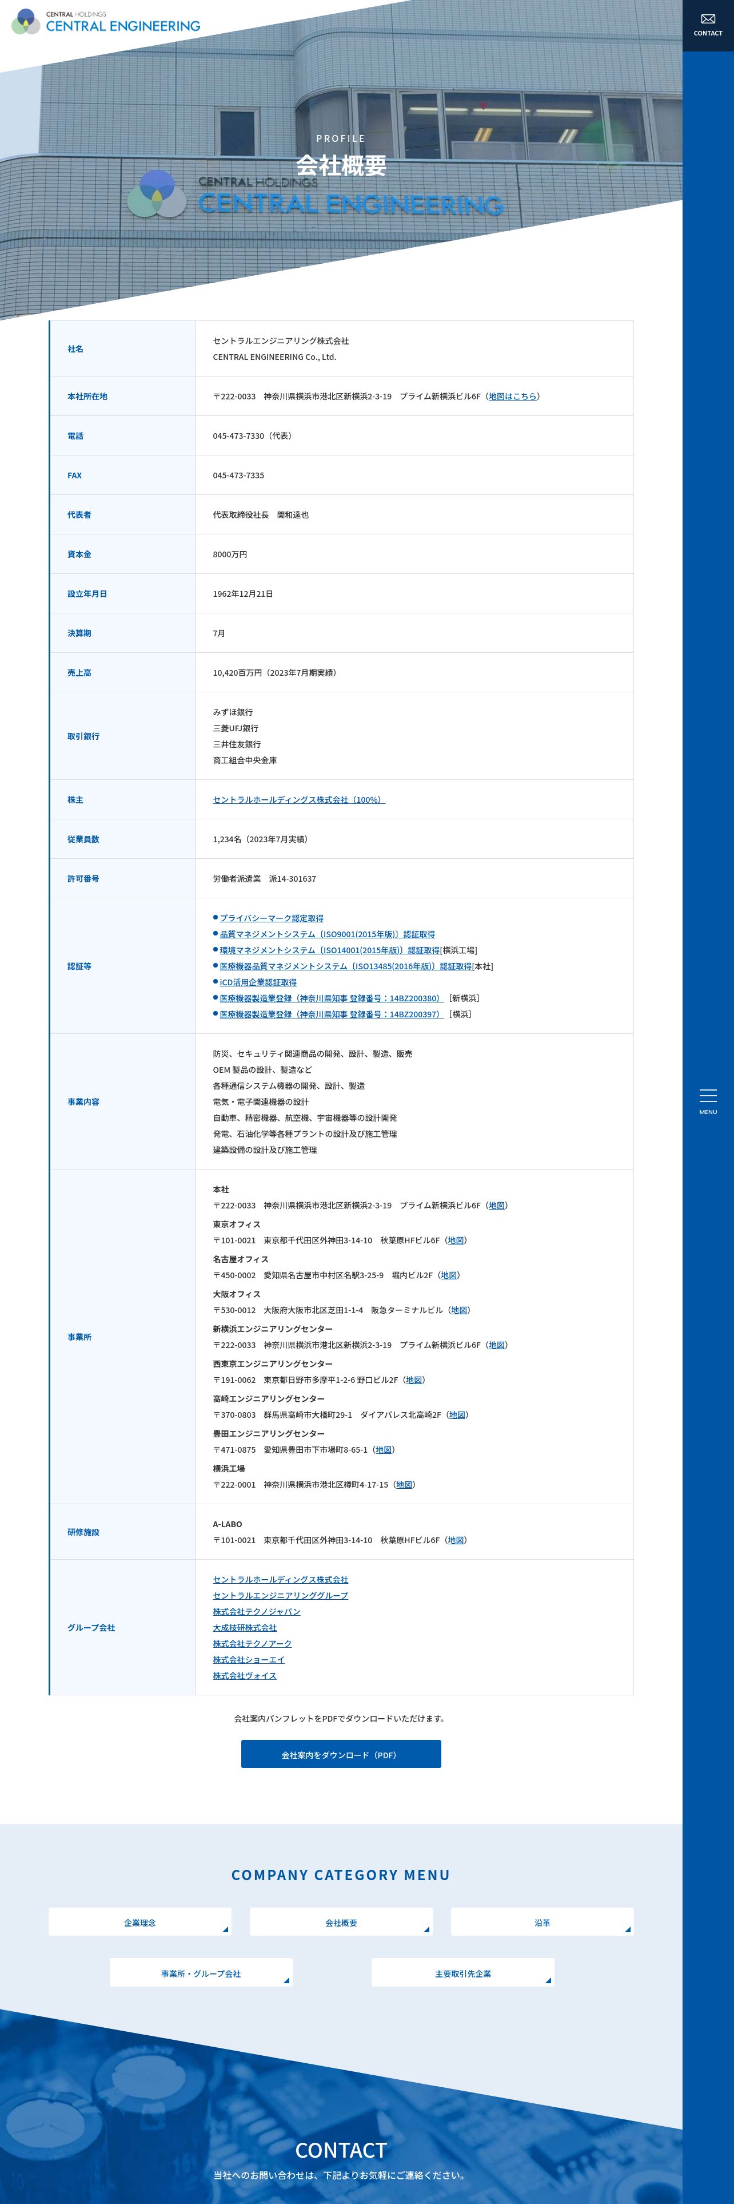Open 株式会社ショーエイ link
Image resolution: width=734 pixels, height=2204 pixels.
pos(249,1660)
